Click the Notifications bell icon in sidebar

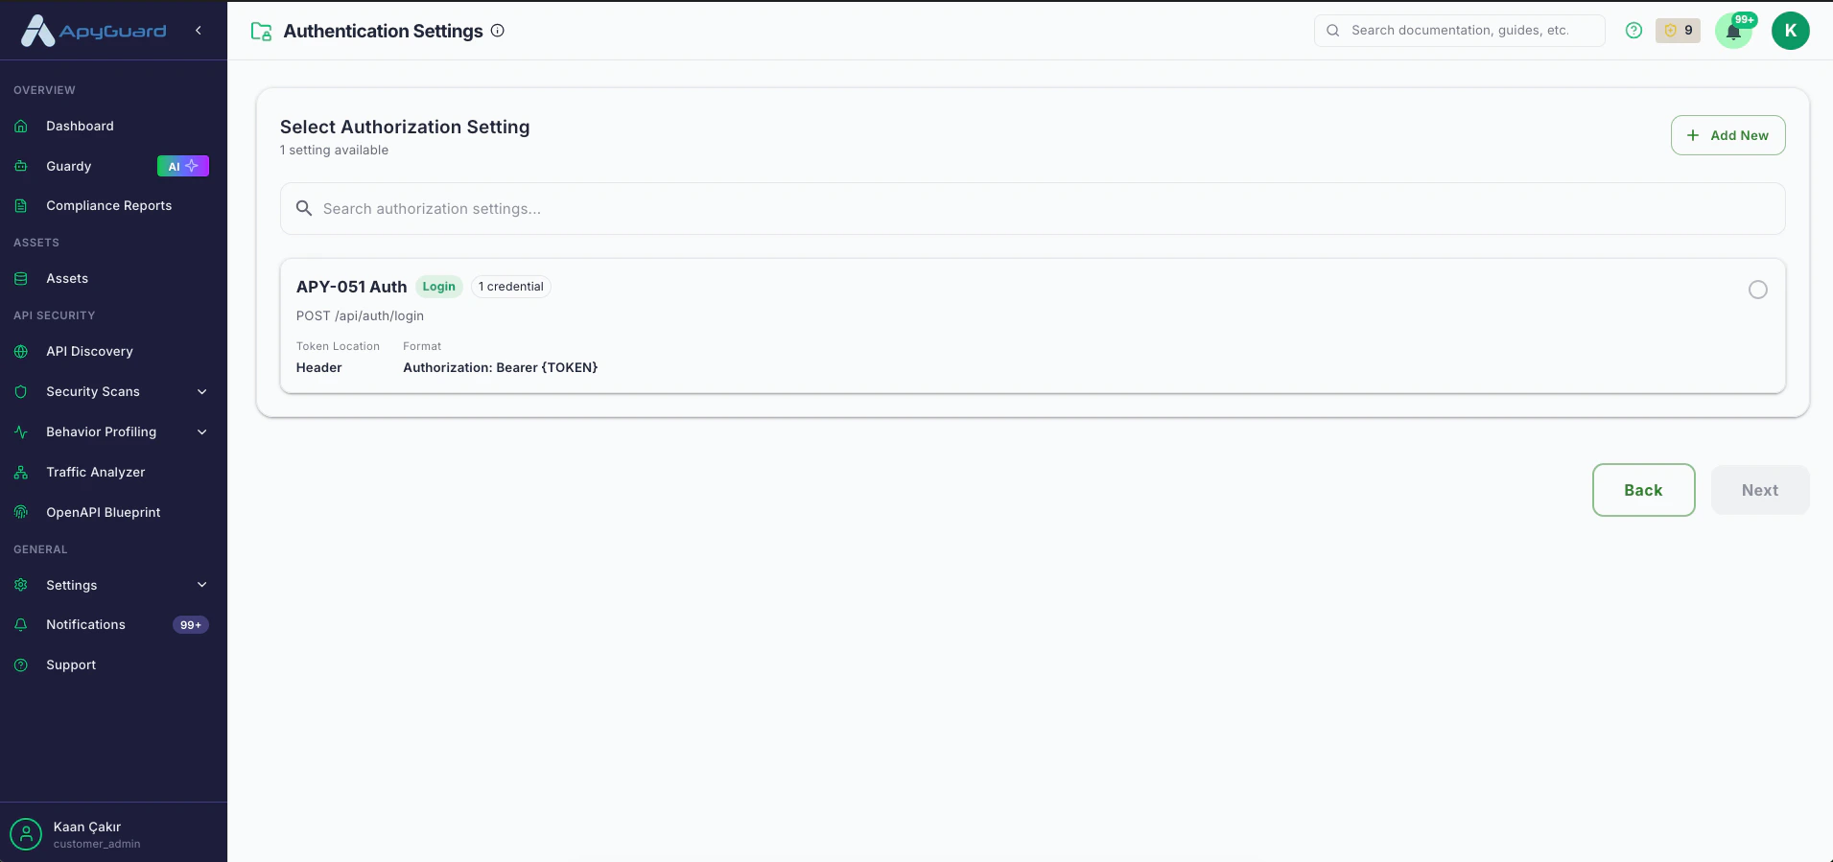click(x=21, y=625)
